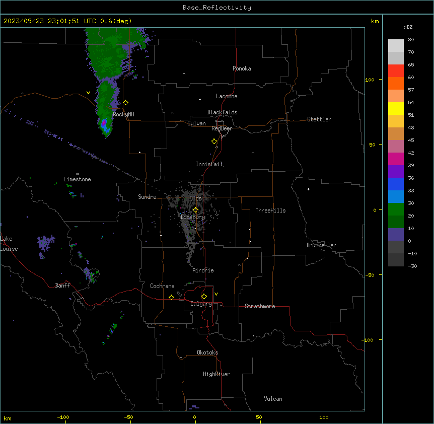Click the yellow 51-54 dBZ legend swatch

(x=396, y=108)
